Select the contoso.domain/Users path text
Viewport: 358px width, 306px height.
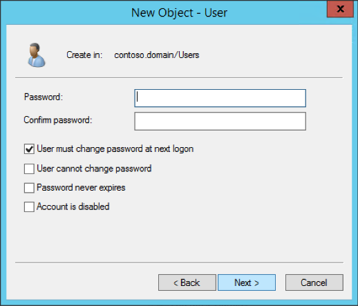coord(157,55)
